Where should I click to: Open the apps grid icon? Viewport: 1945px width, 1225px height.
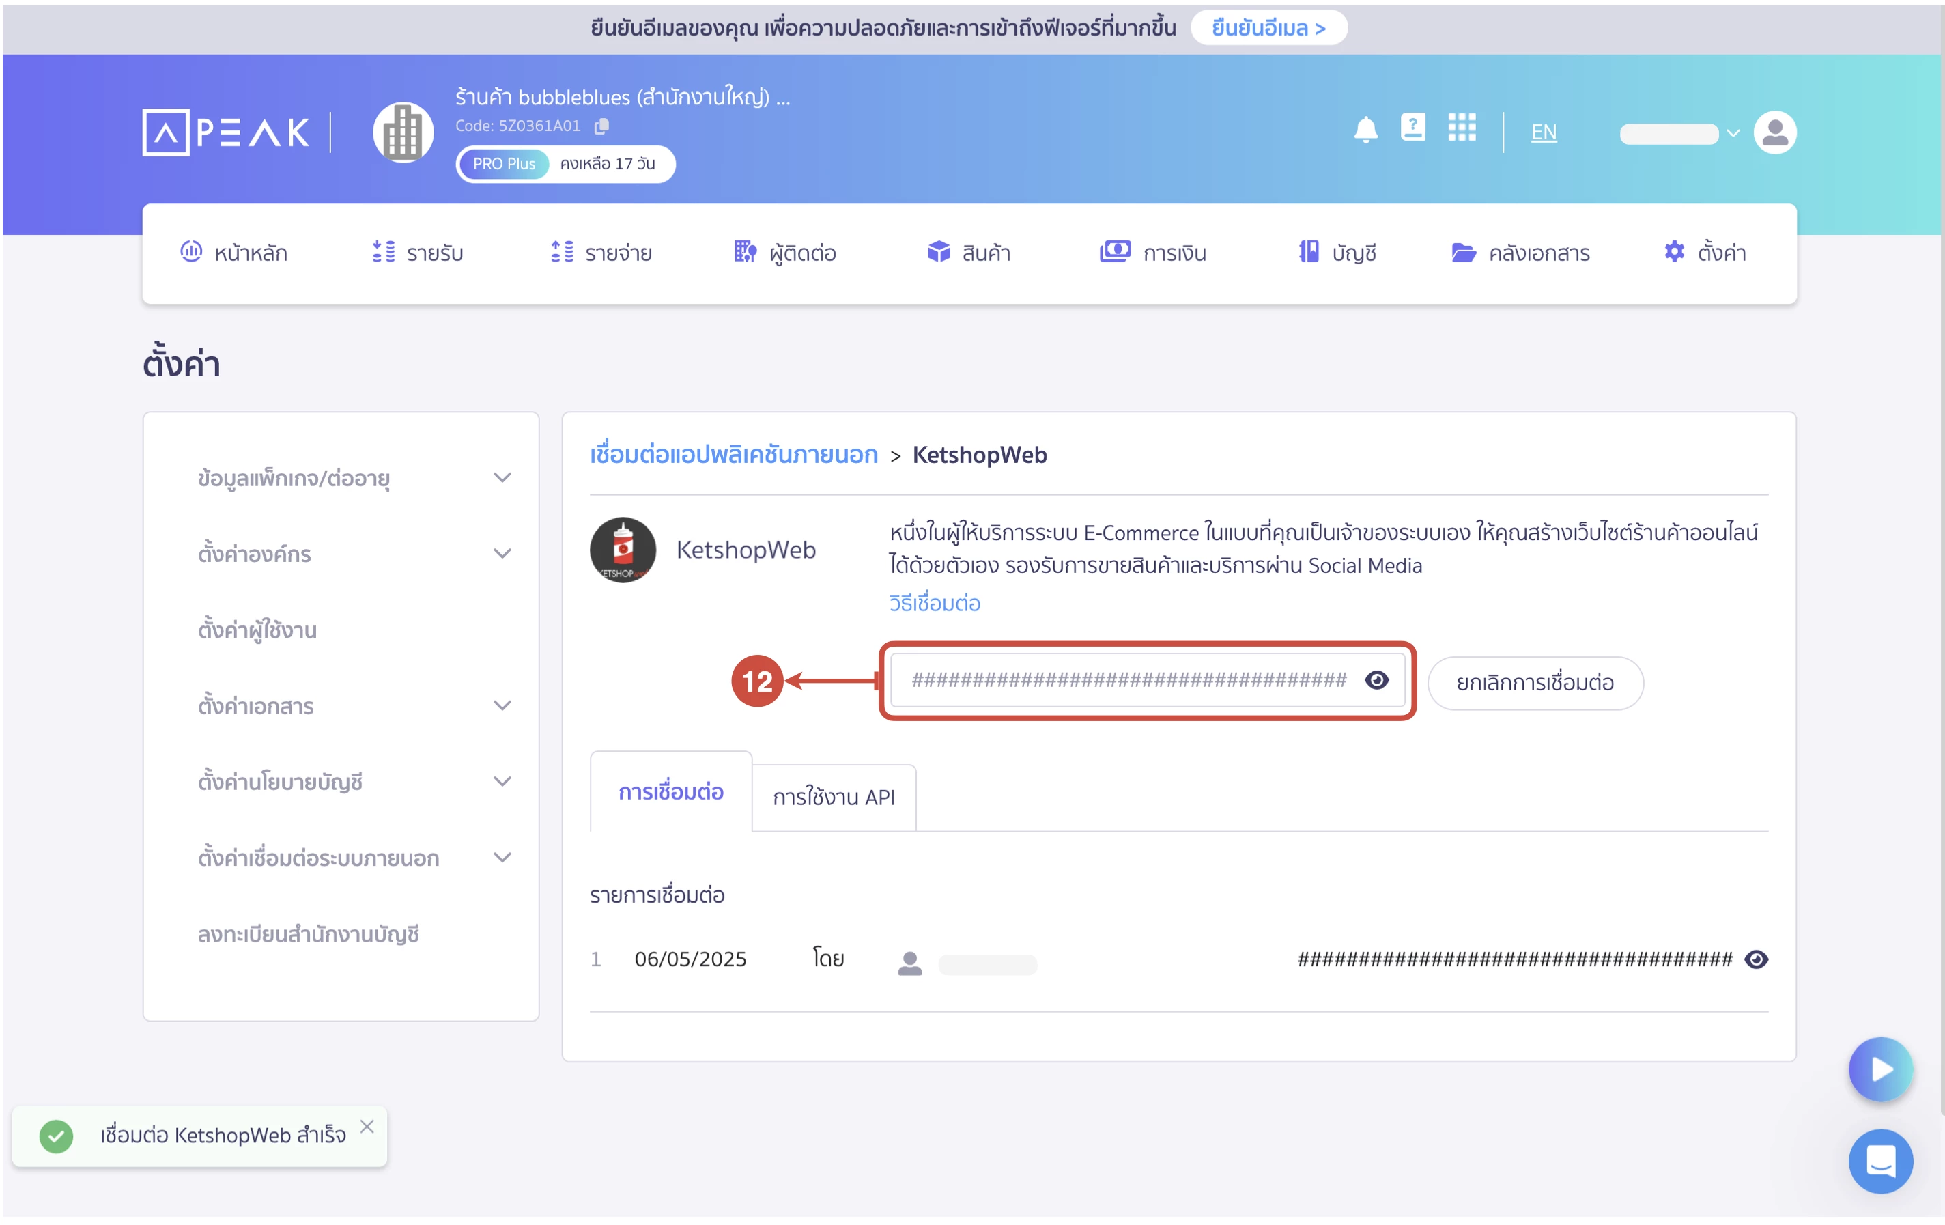[x=1461, y=128]
